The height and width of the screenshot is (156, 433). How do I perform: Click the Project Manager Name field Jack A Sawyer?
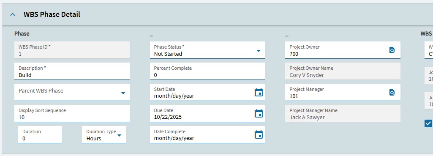click(343, 114)
